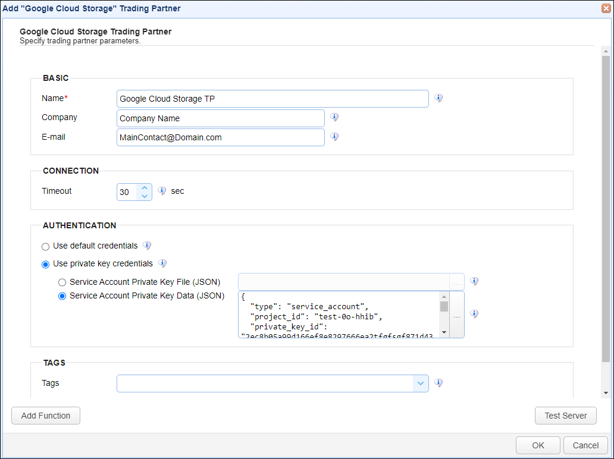
Task: Open key data editor via ellipsis button
Action: click(456, 315)
